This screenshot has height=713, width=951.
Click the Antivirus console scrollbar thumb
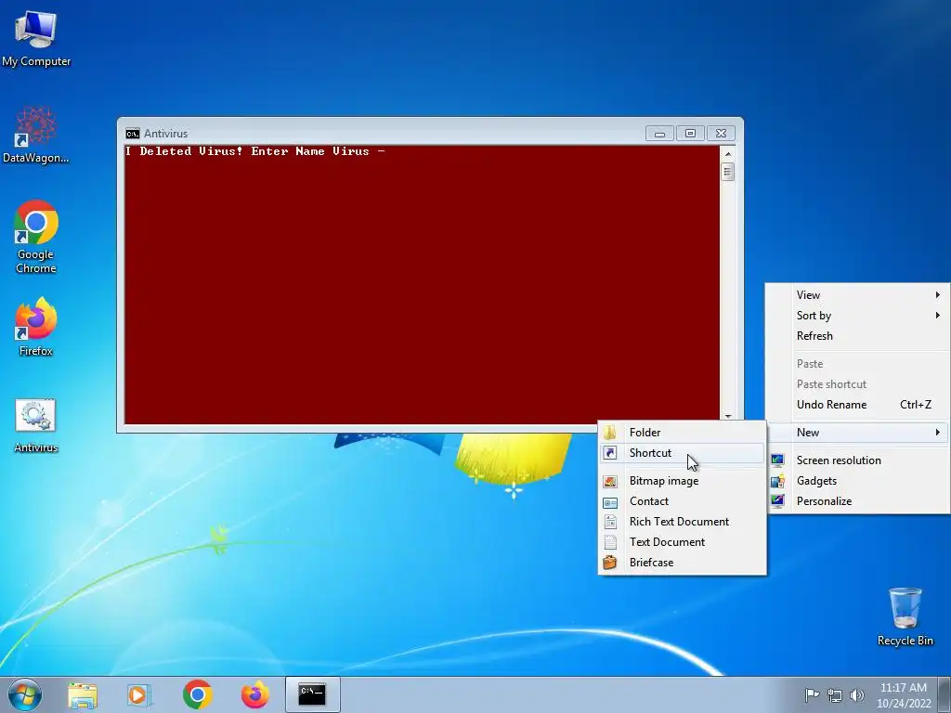[728, 172]
